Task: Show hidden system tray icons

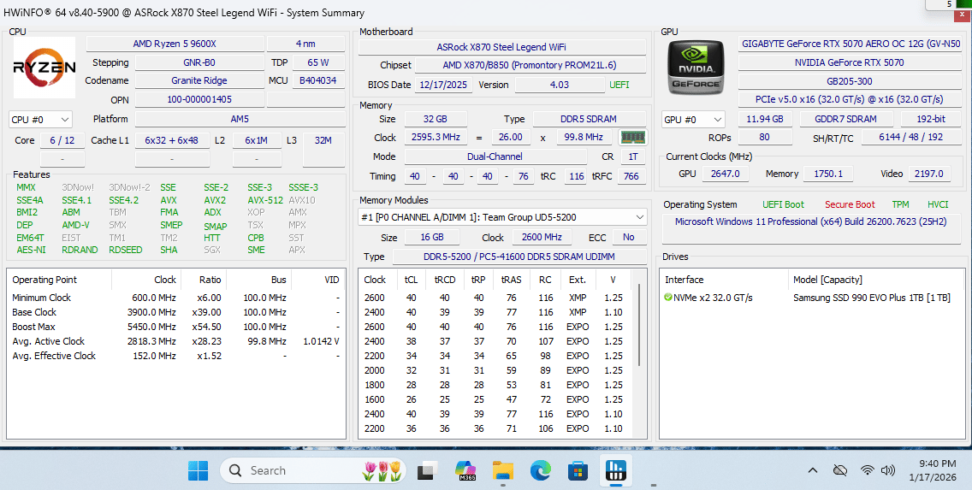Action: coord(814,471)
